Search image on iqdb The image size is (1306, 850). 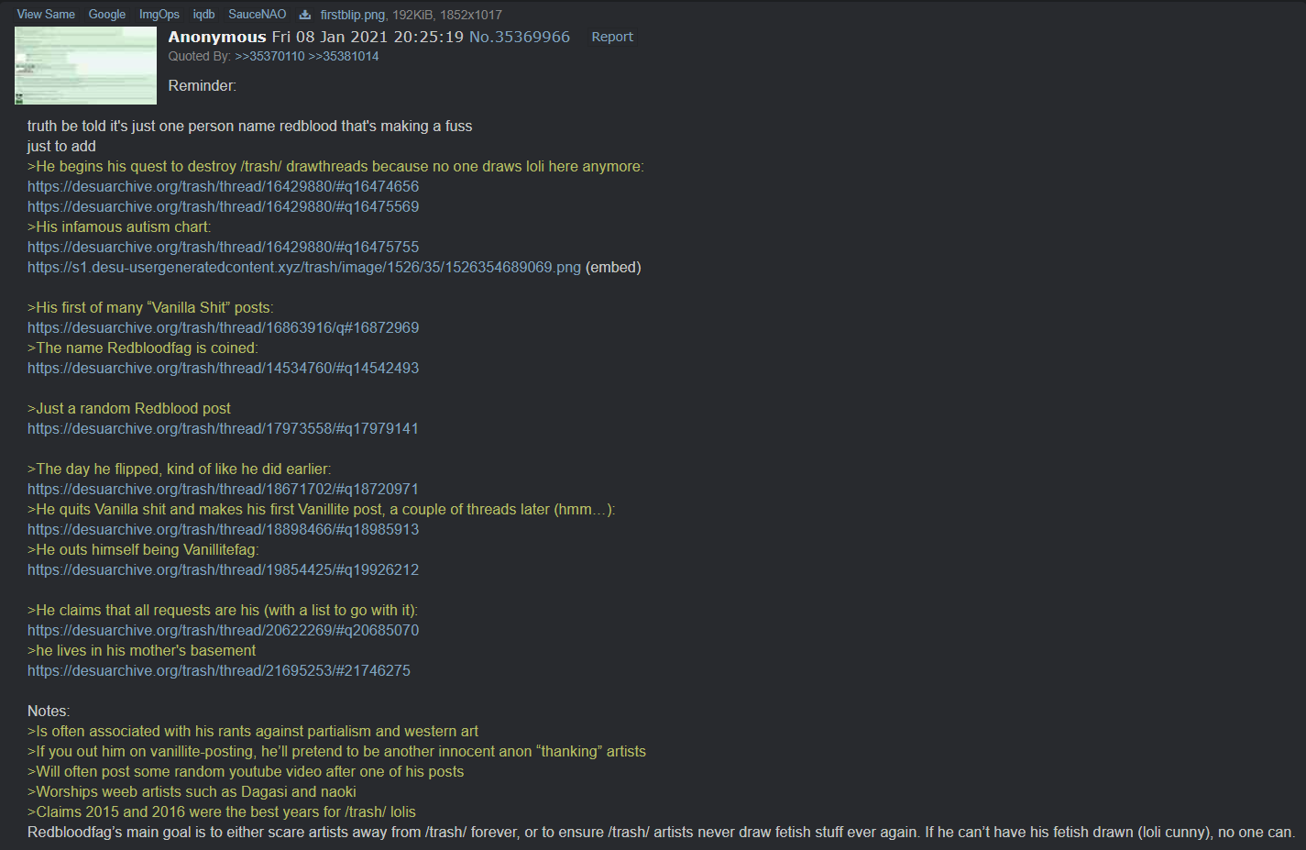tap(203, 15)
